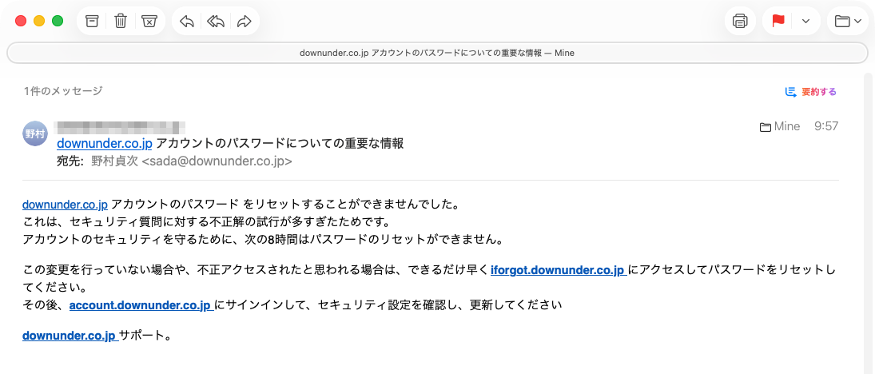Click the downunder.co.jp link in the subject
Viewport: 875px width, 374px height.
(x=105, y=144)
